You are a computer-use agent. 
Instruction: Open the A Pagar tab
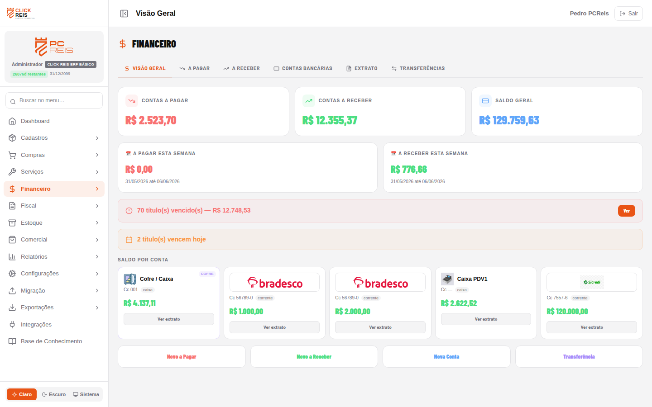[x=195, y=69]
